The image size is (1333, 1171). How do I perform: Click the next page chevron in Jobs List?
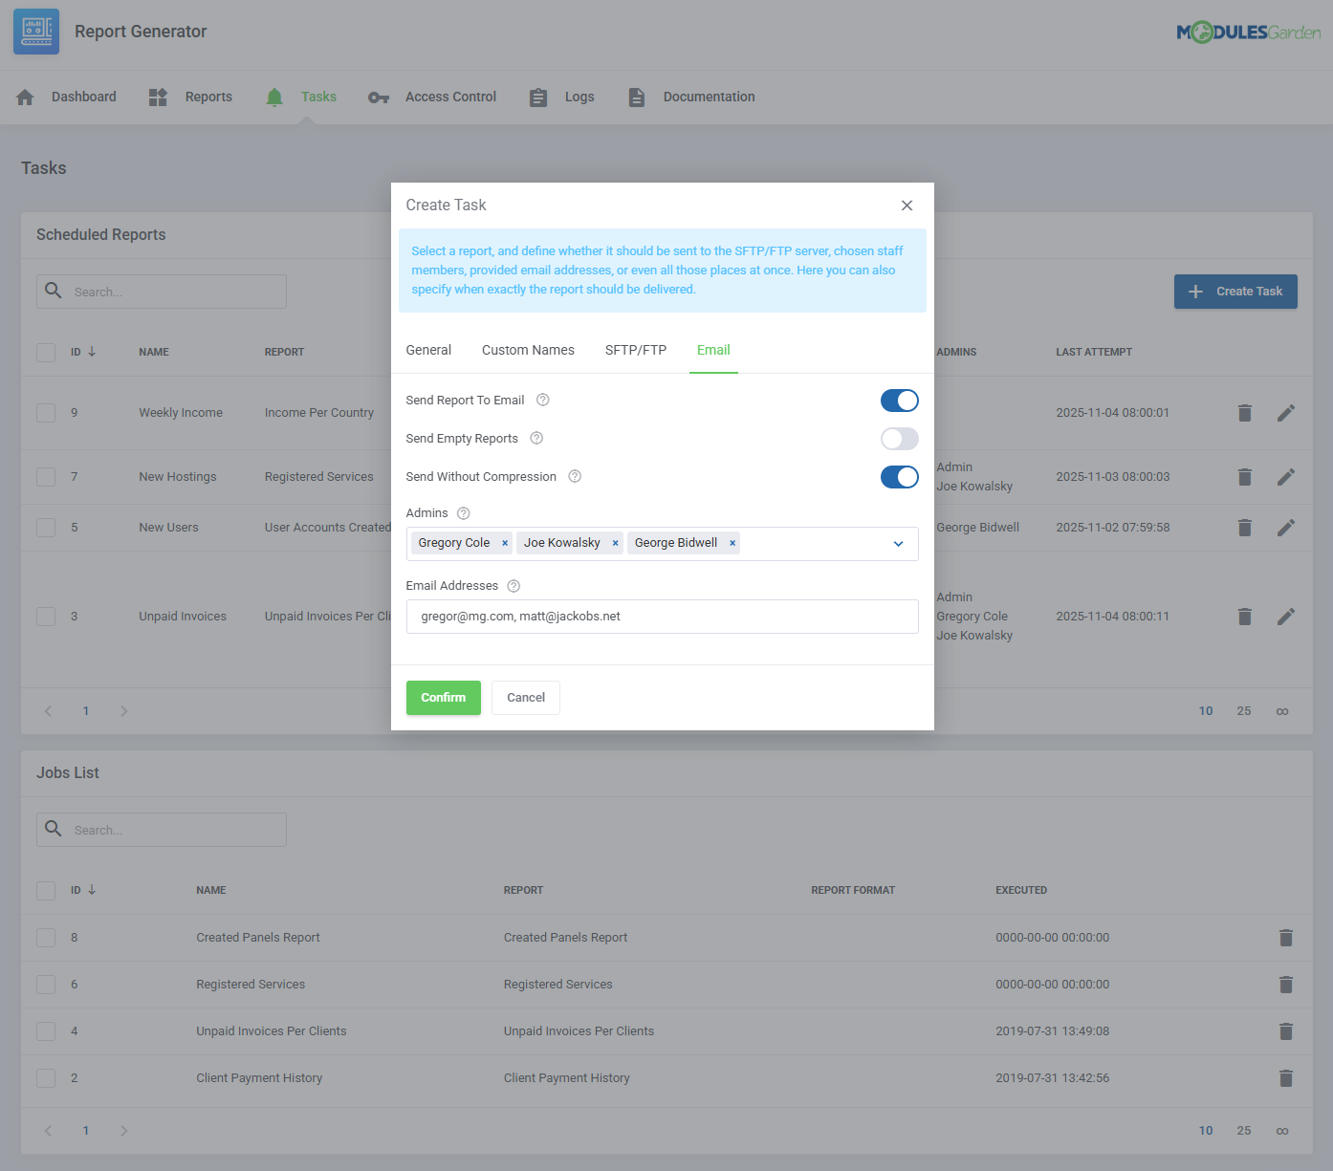123,1130
